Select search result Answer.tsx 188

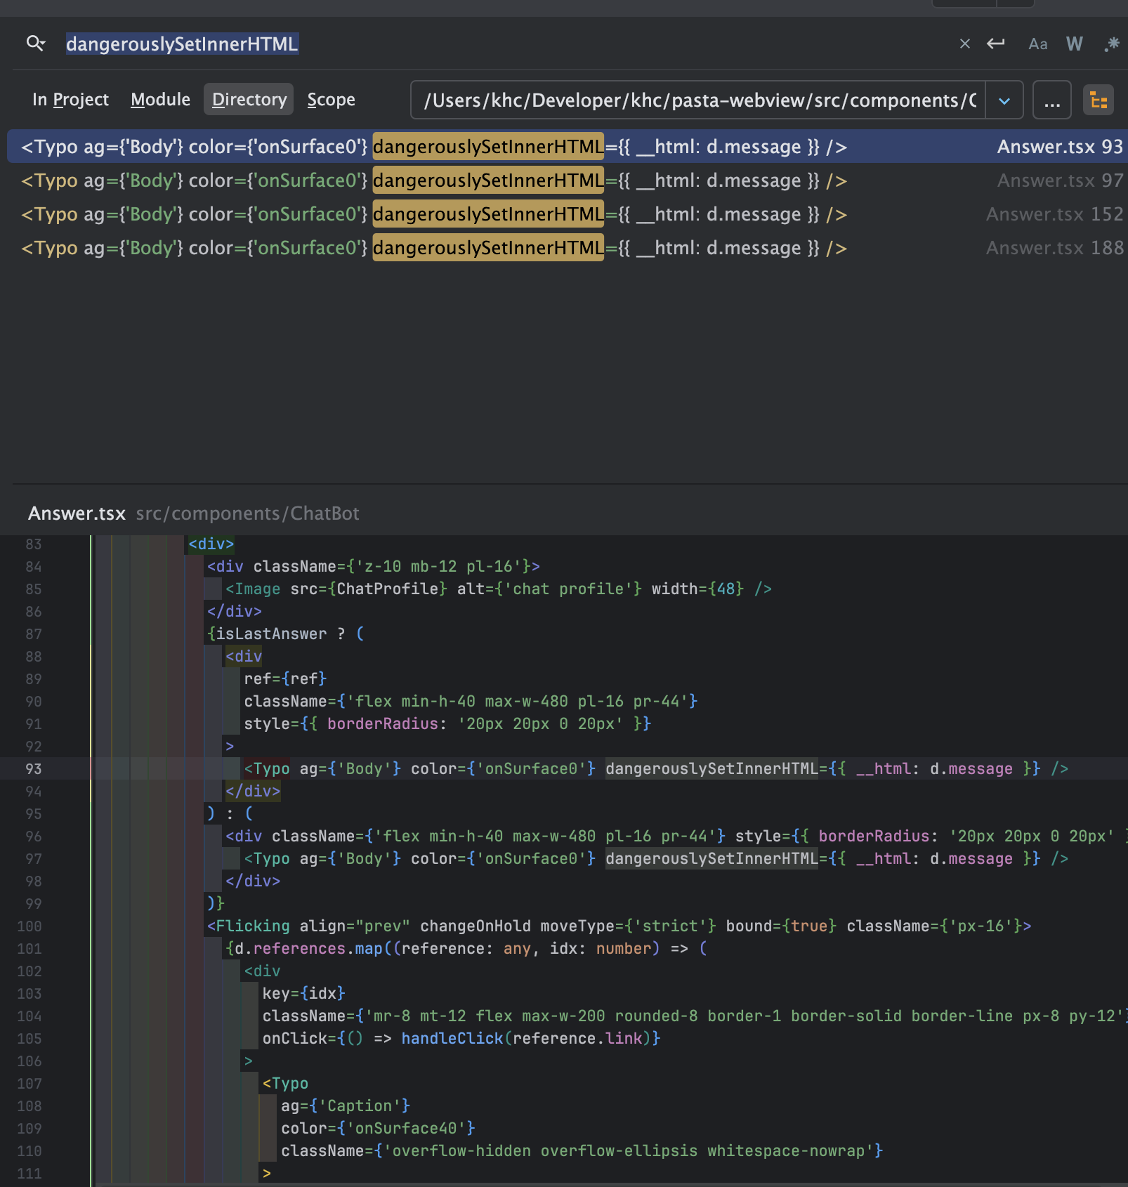(x=567, y=248)
